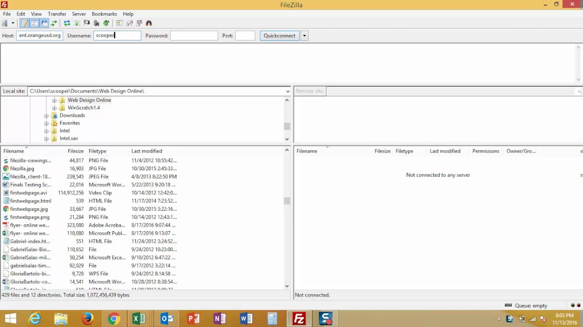
Task: Click reconnect to last server icon
Action: (x=107, y=23)
